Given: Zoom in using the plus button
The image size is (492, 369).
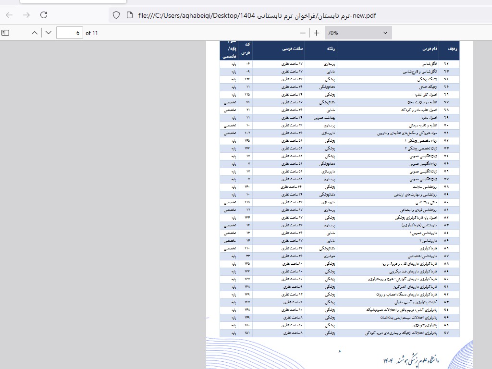Looking at the screenshot, I should click(x=316, y=33).
